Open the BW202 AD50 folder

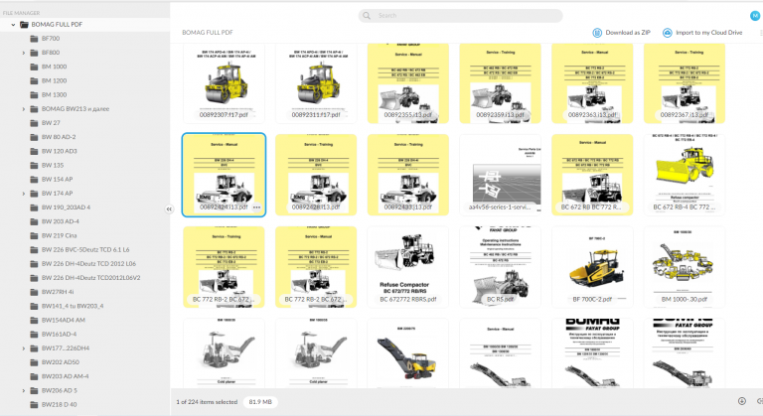(x=61, y=362)
